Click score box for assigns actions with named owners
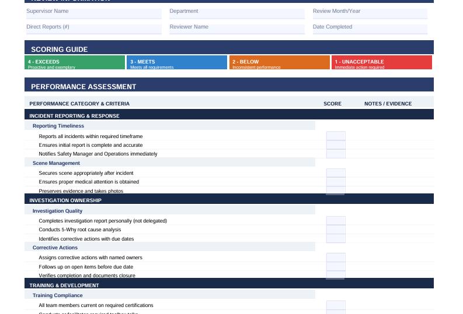The image size is (463, 314). pyautogui.click(x=336, y=257)
